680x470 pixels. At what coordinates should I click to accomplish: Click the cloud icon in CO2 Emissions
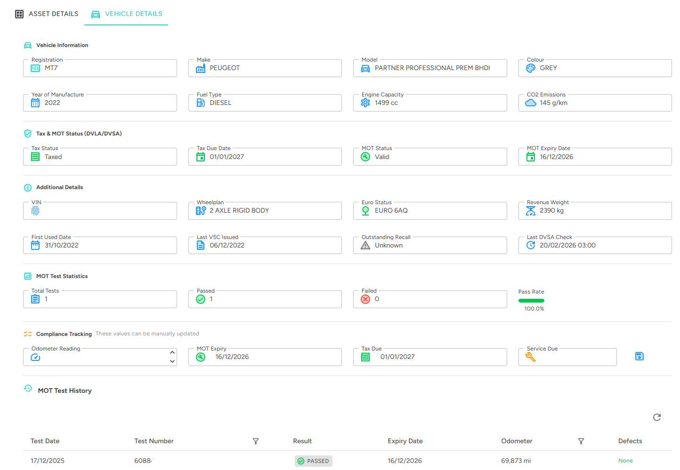pyautogui.click(x=531, y=103)
